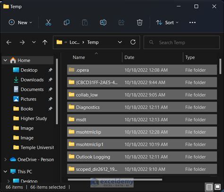This screenshot has height=192, width=224.
Task: Open the See more three-dots menu
Action: pos(192,23)
